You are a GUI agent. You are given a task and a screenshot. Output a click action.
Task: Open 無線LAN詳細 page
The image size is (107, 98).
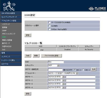click(x=7, y=40)
